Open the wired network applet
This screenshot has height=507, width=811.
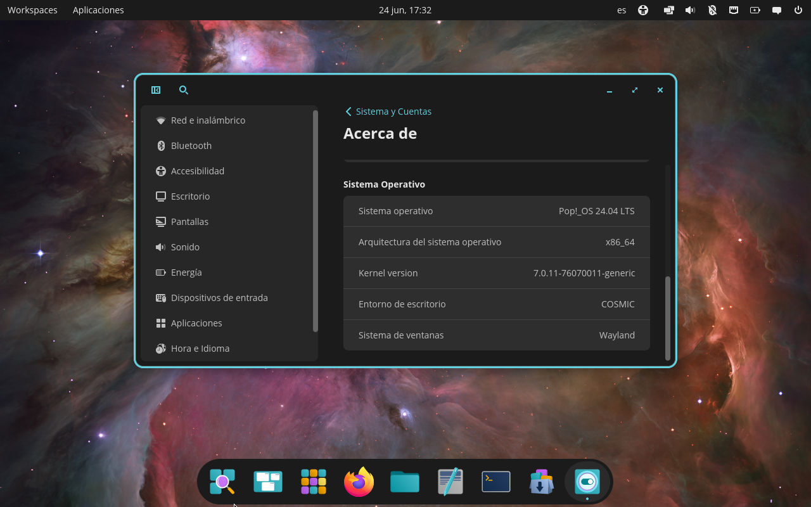(x=734, y=10)
